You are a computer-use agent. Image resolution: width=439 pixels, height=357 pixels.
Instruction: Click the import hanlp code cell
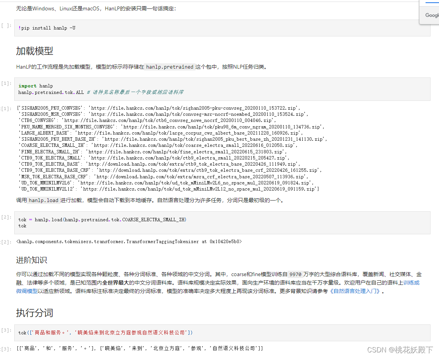click(x=222, y=89)
